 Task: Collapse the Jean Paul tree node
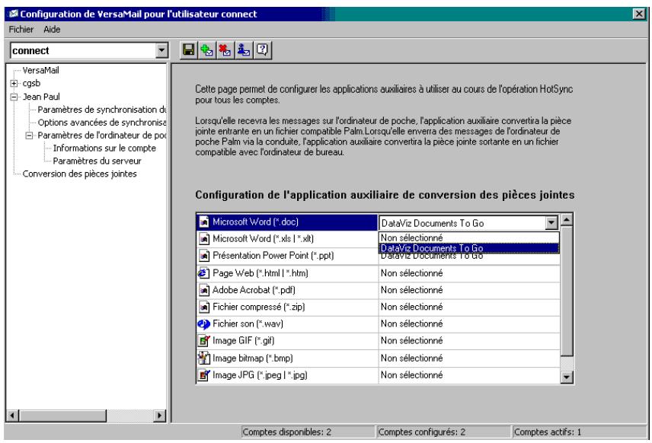14,97
